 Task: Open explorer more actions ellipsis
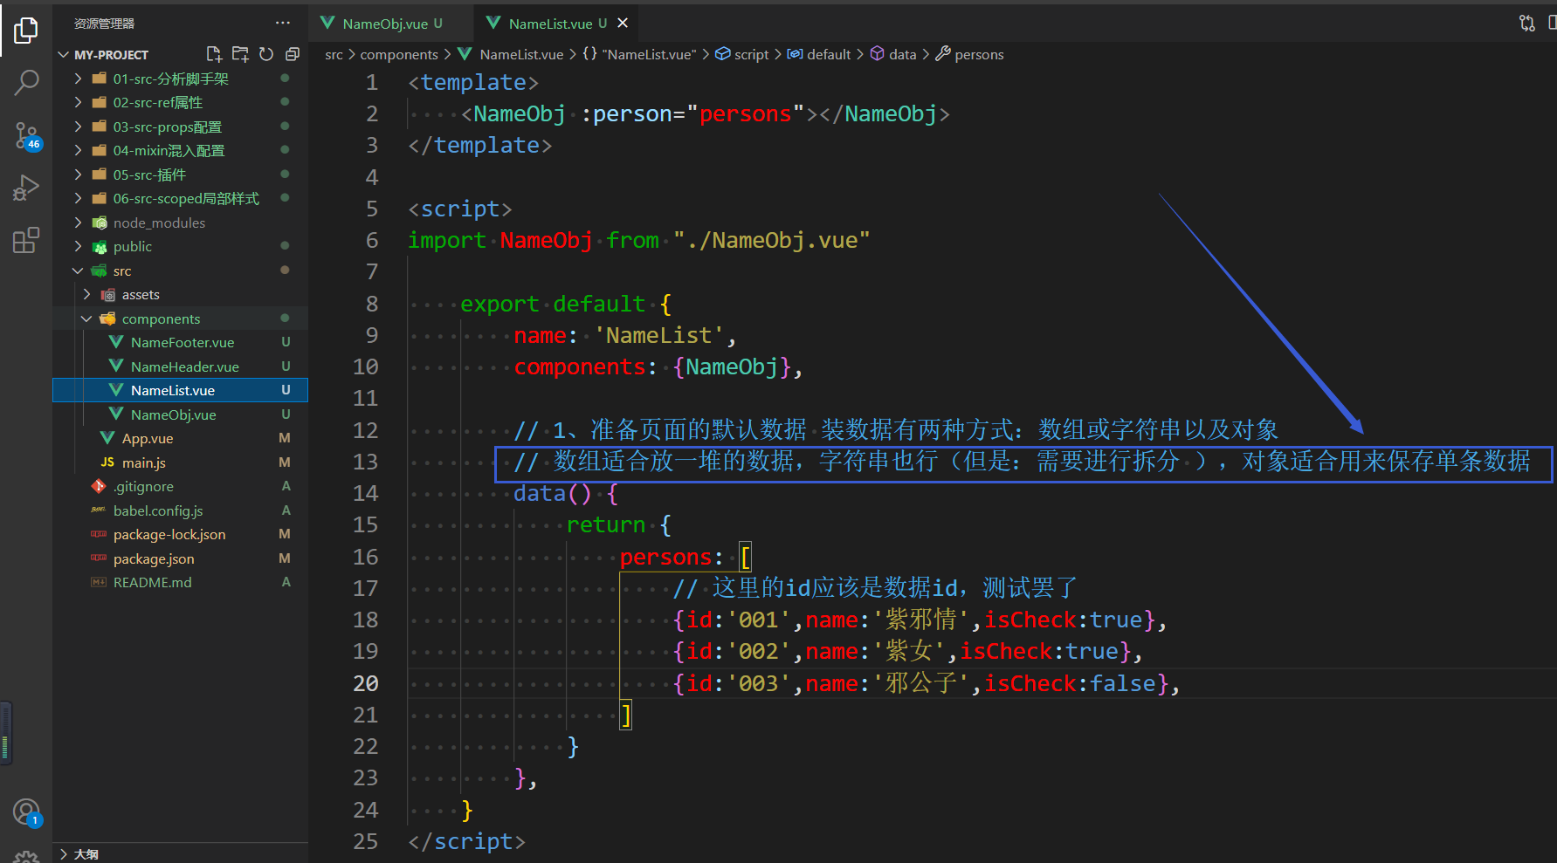pos(282,23)
